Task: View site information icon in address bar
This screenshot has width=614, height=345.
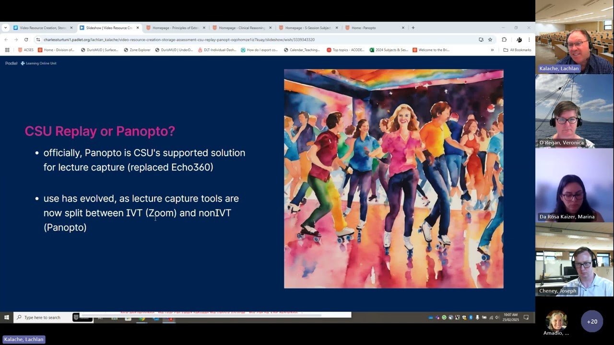Action: (38, 40)
